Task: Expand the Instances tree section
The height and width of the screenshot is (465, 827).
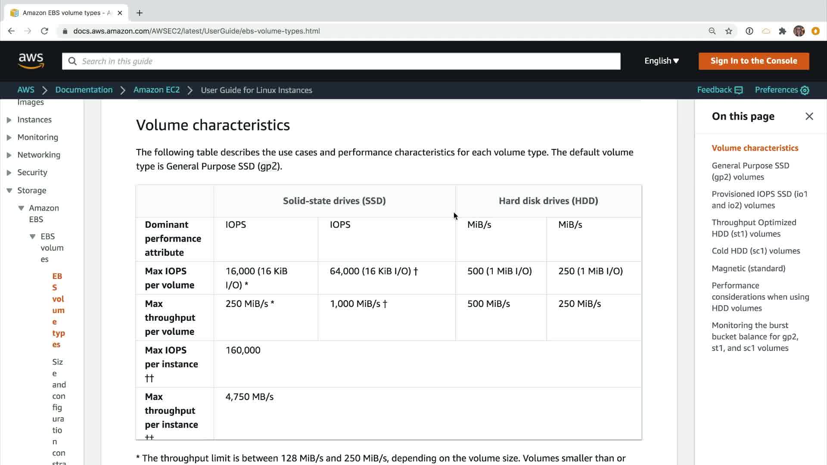Action: (x=9, y=120)
